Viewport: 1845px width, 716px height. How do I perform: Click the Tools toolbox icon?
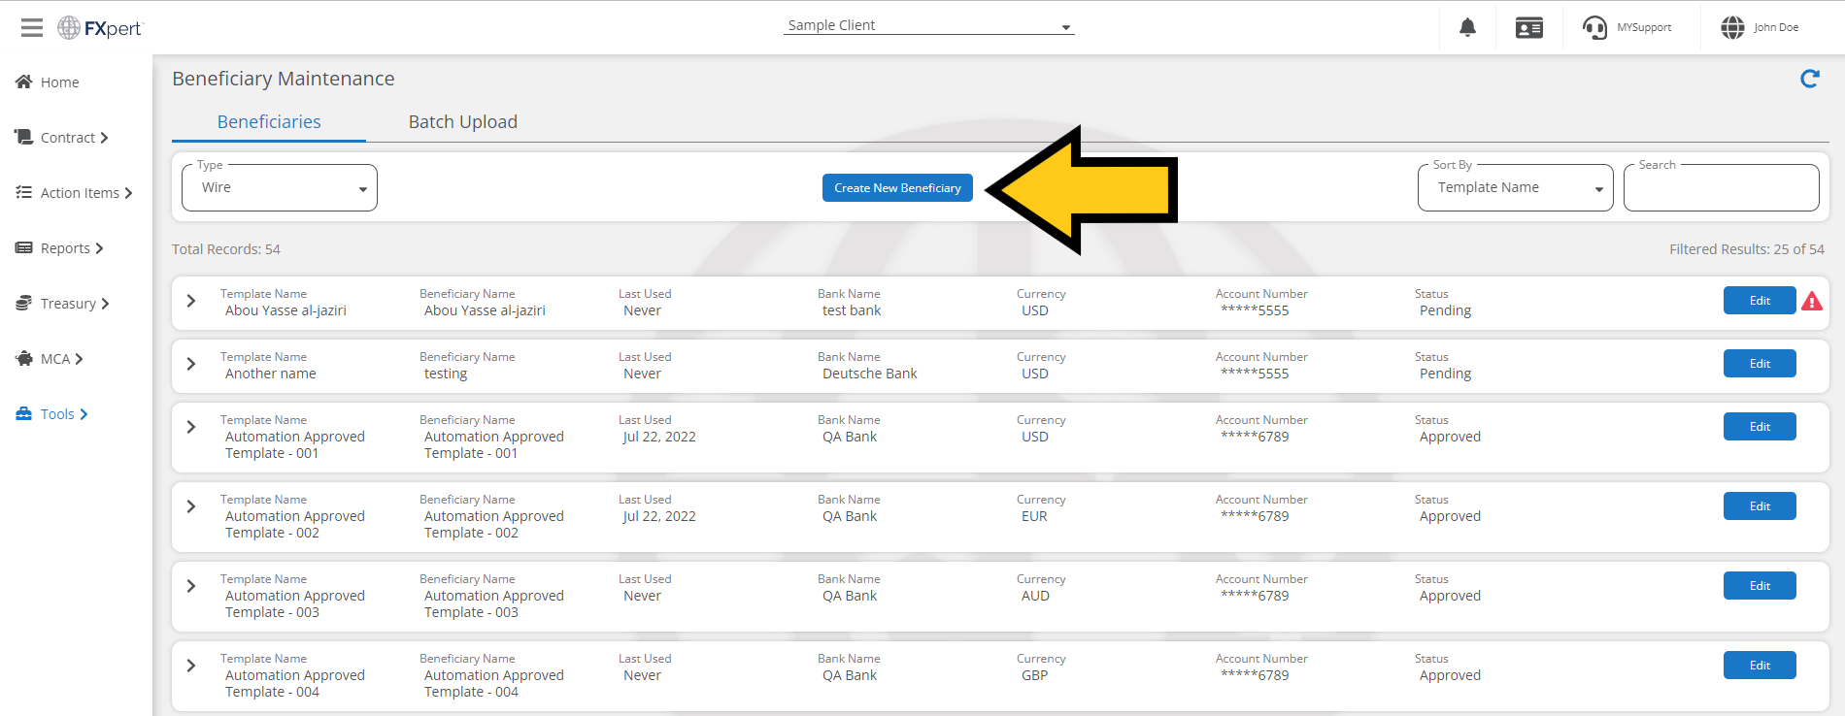tap(24, 413)
